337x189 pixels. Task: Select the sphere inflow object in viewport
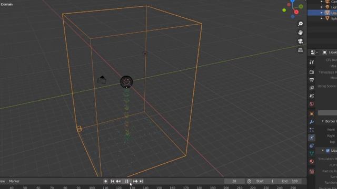point(126,82)
